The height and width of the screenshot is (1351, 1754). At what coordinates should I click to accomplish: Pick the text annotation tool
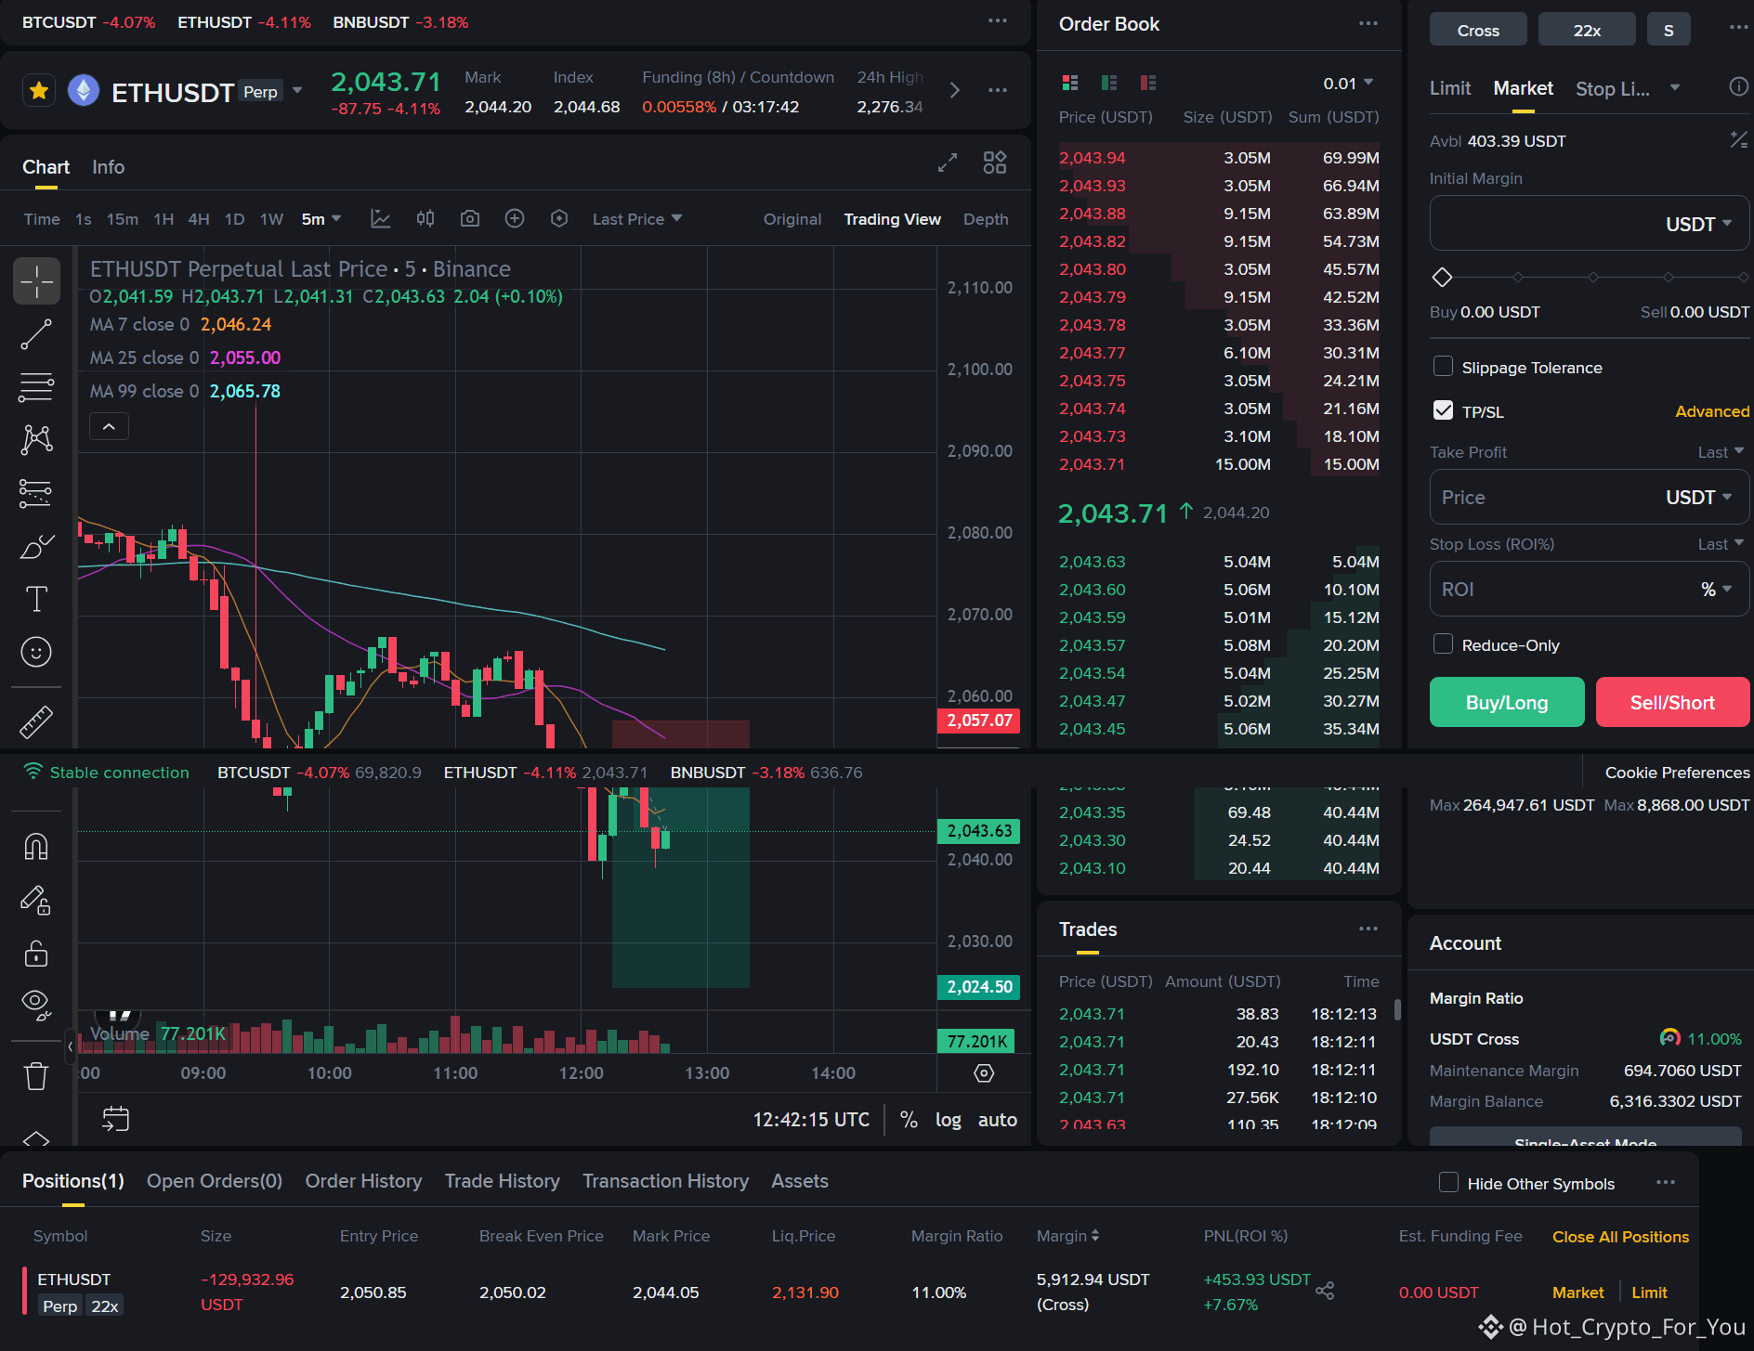pos(36,599)
